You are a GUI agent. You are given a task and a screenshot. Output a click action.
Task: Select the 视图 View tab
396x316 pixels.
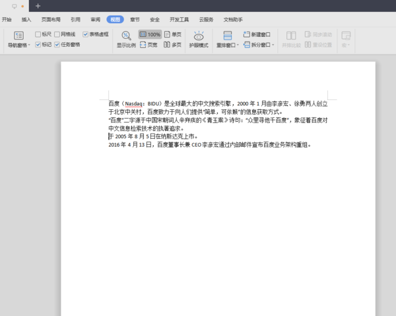coord(115,19)
